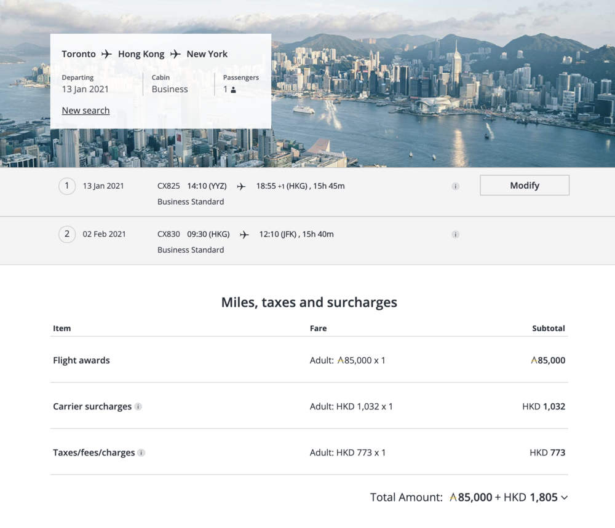Click the passenger person icon
Image resolution: width=615 pixels, height=528 pixels.
233,90
